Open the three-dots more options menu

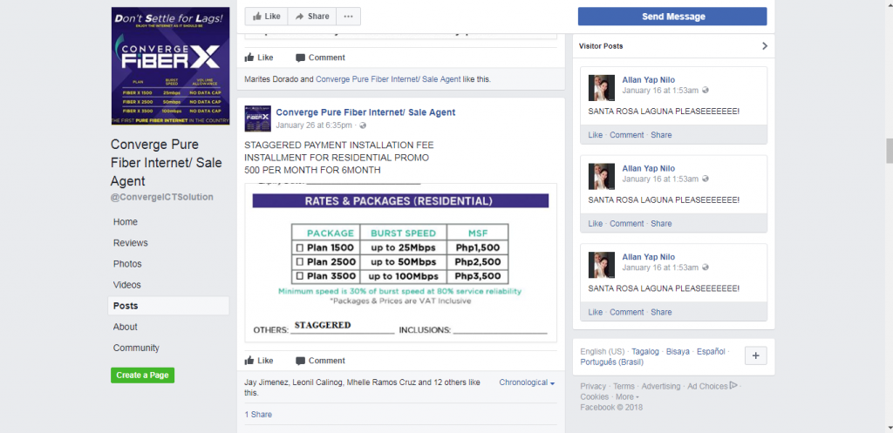(348, 17)
